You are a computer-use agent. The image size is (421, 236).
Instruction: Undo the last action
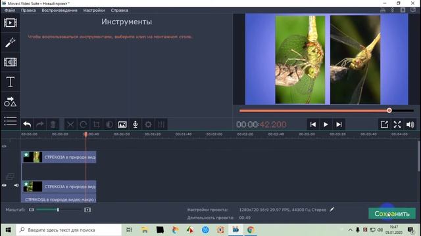[x=27, y=125]
